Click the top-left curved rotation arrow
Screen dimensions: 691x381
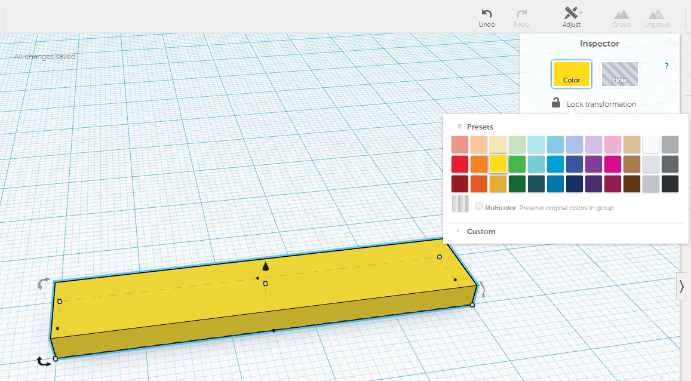click(43, 283)
